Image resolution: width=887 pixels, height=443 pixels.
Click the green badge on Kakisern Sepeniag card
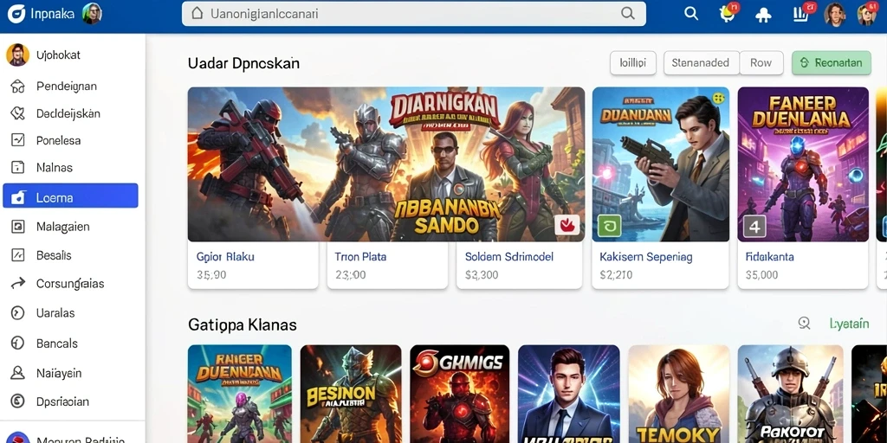[x=609, y=226]
